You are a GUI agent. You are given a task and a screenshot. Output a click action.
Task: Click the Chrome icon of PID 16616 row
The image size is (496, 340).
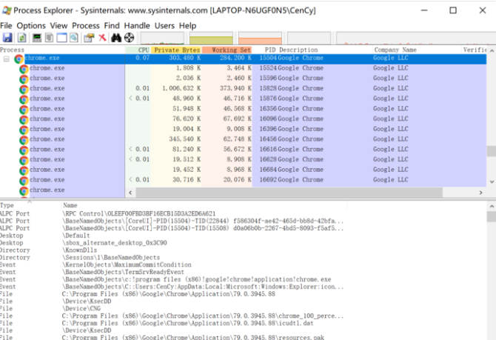tap(24, 150)
